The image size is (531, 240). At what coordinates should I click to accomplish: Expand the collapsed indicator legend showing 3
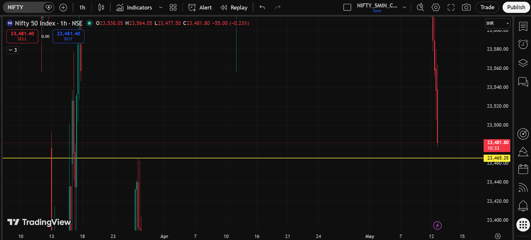[x=12, y=50]
